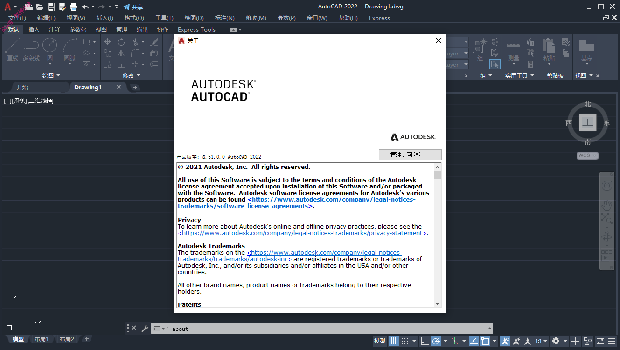Toggle drawing grid display in status bar

tap(394, 341)
